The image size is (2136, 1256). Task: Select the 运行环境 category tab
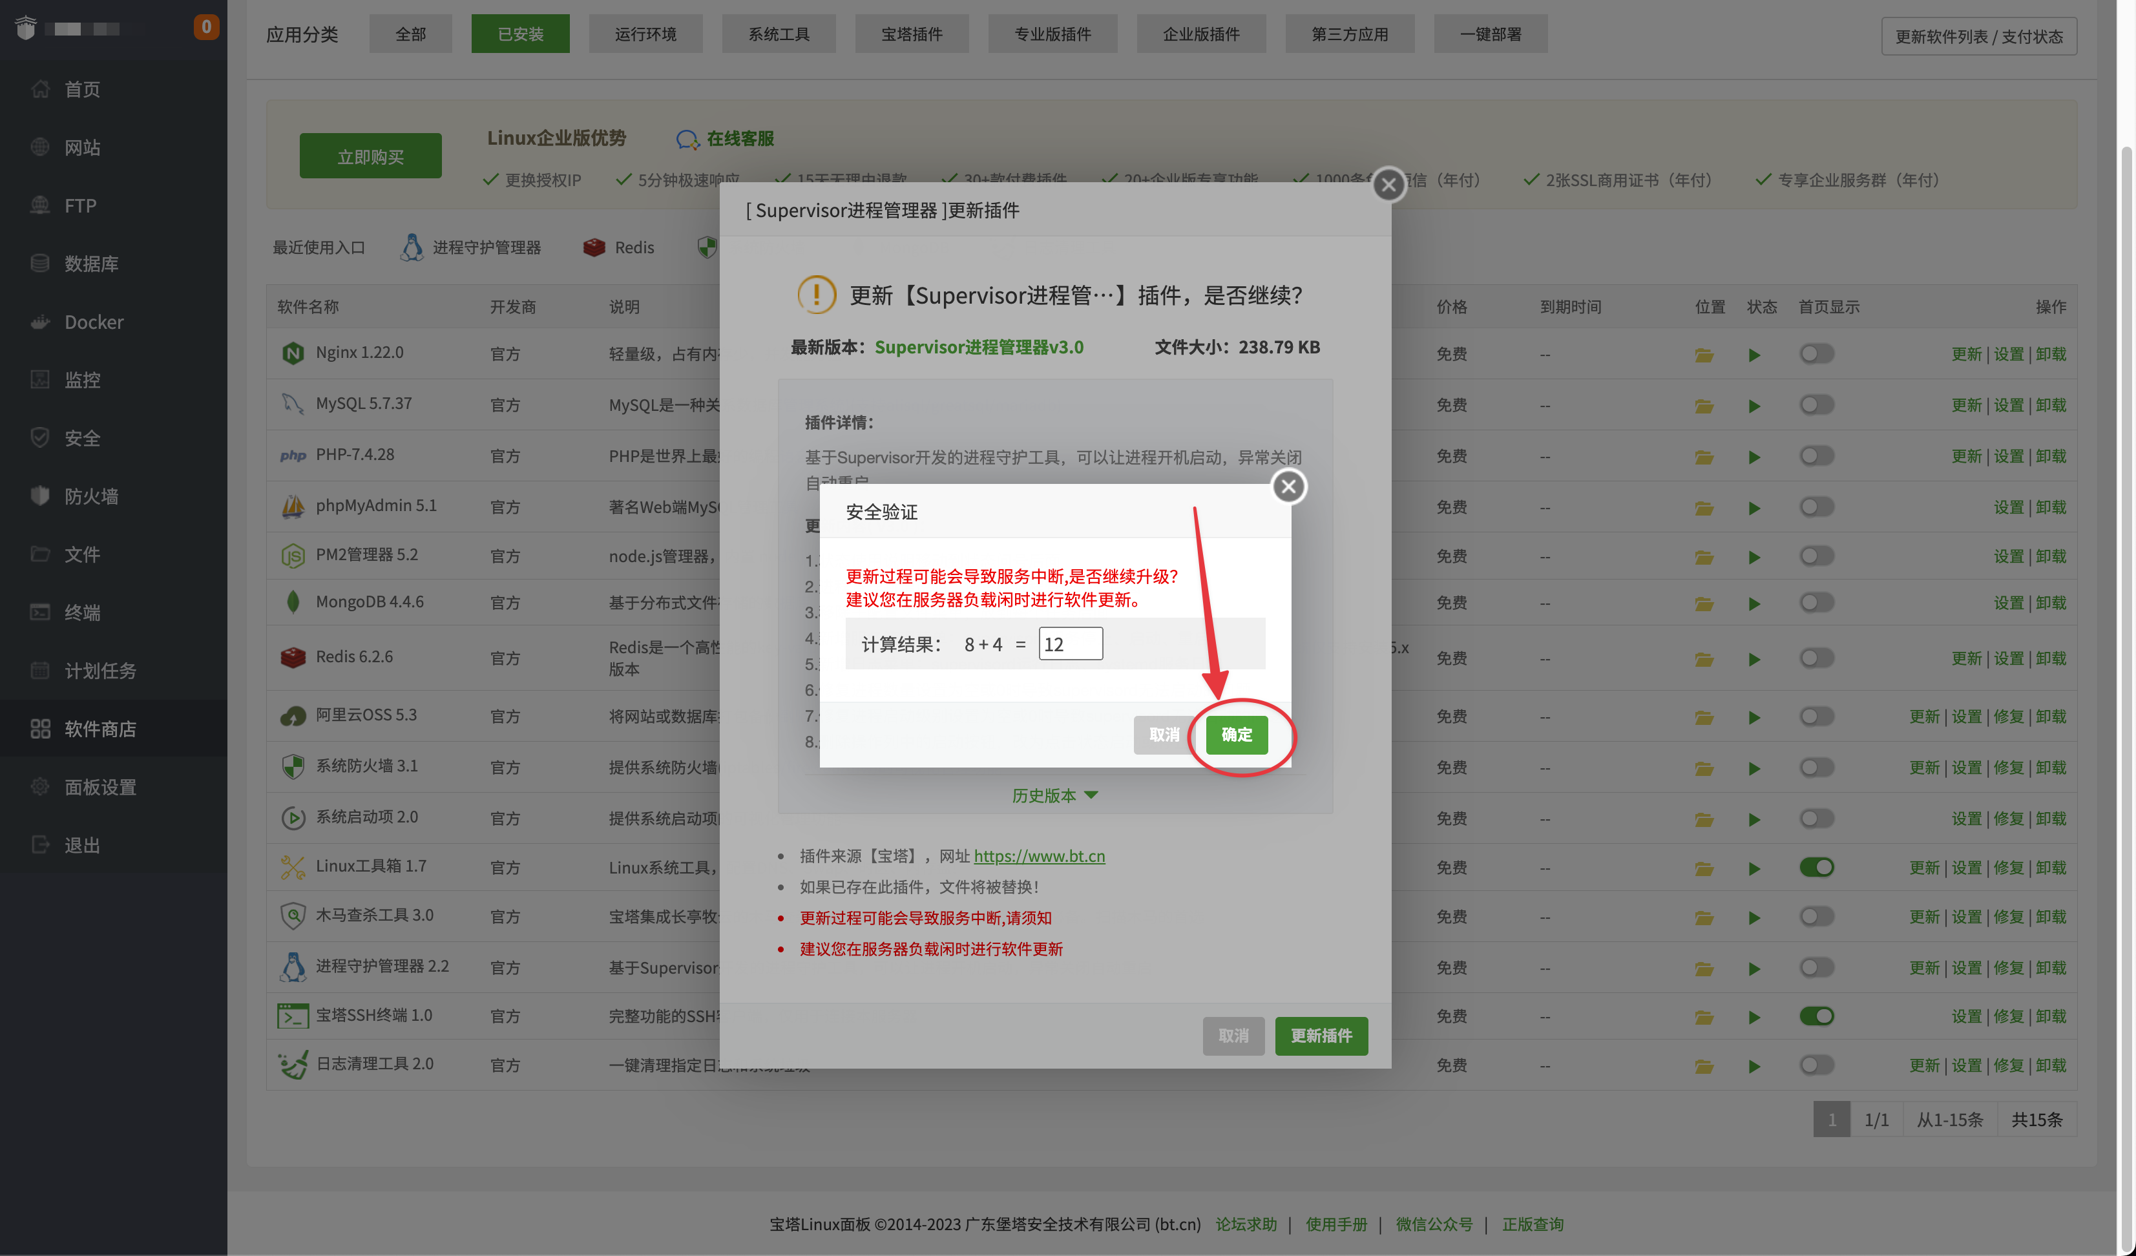click(x=645, y=34)
